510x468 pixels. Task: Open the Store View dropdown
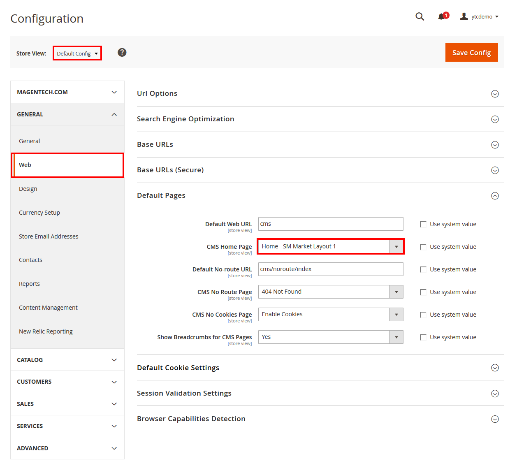(x=77, y=53)
